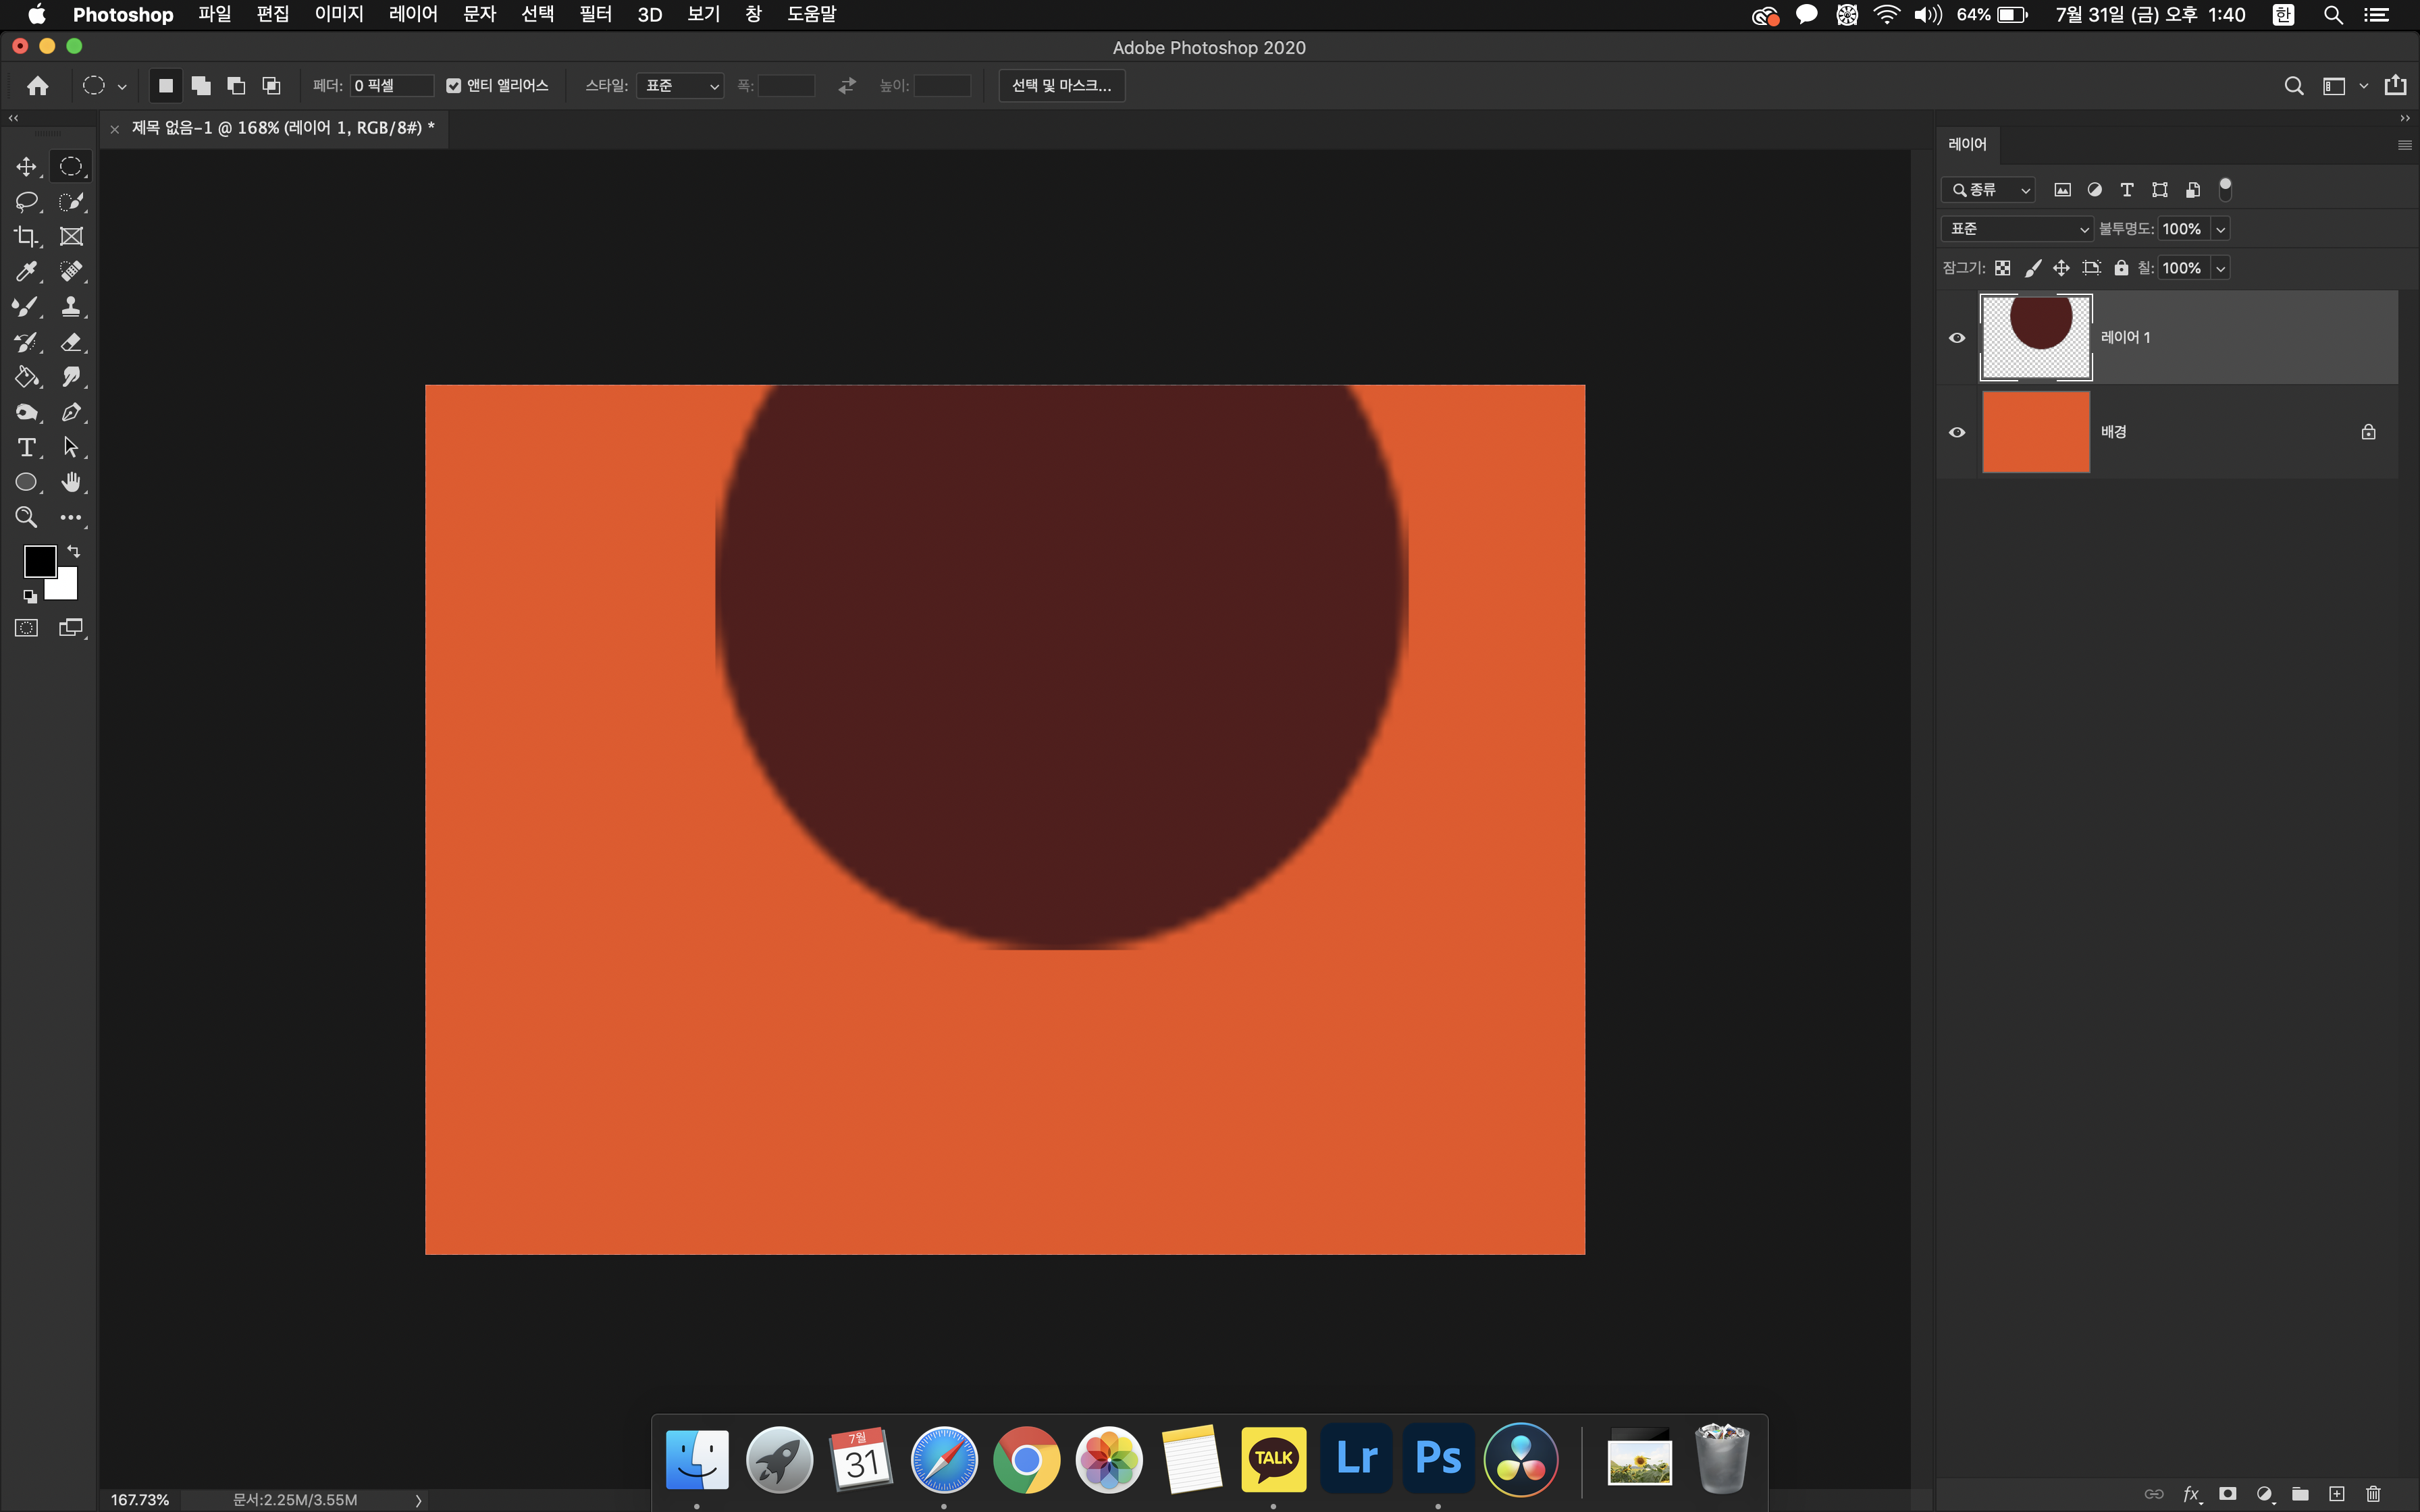Click the 페더 pixel input field

coord(391,86)
